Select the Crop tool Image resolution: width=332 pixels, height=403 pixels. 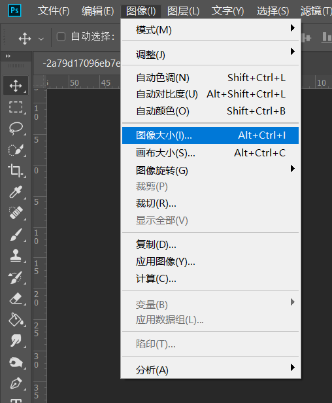(x=16, y=170)
